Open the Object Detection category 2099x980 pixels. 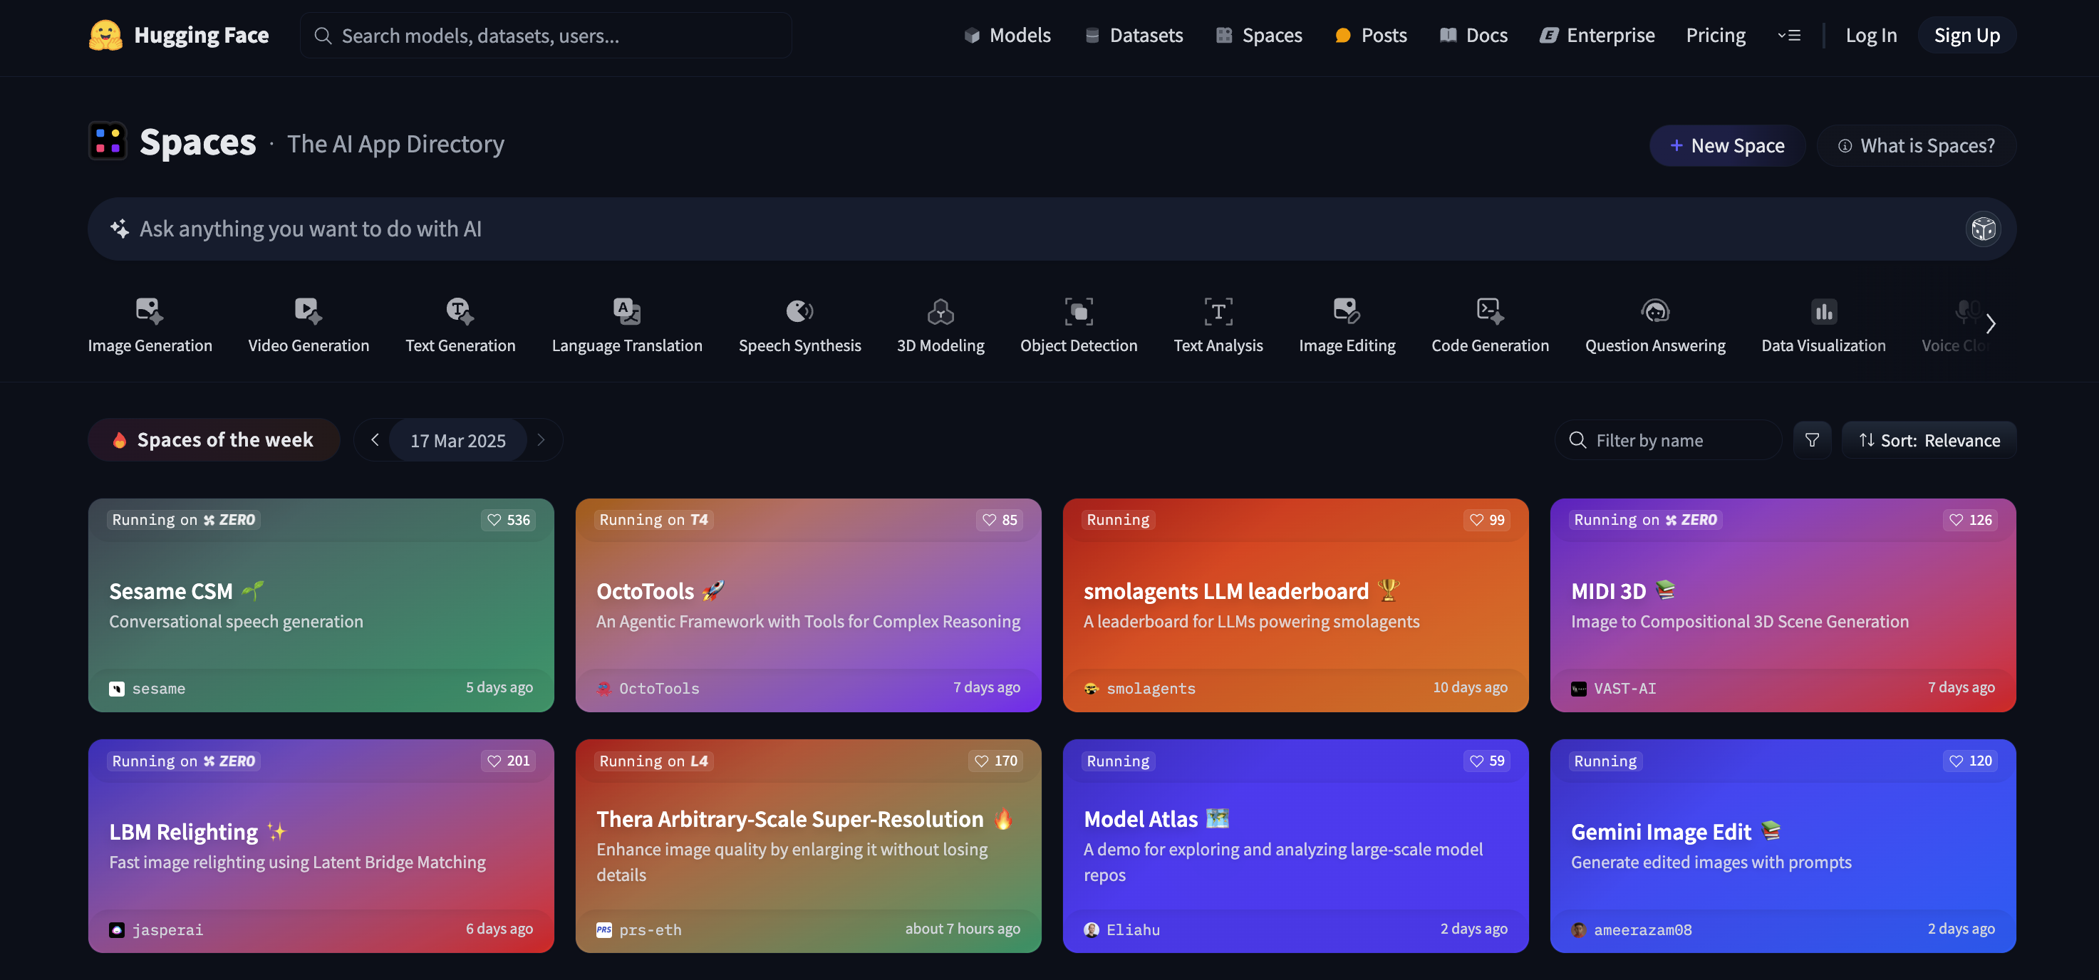[x=1079, y=326]
